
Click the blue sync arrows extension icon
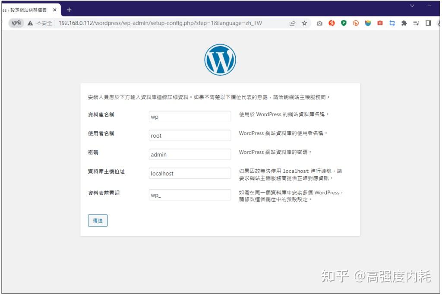[392, 23]
